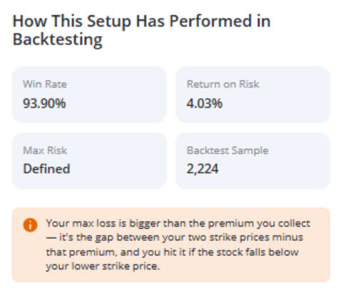
Task: Click the orange warning banner background
Action: pos(171,245)
